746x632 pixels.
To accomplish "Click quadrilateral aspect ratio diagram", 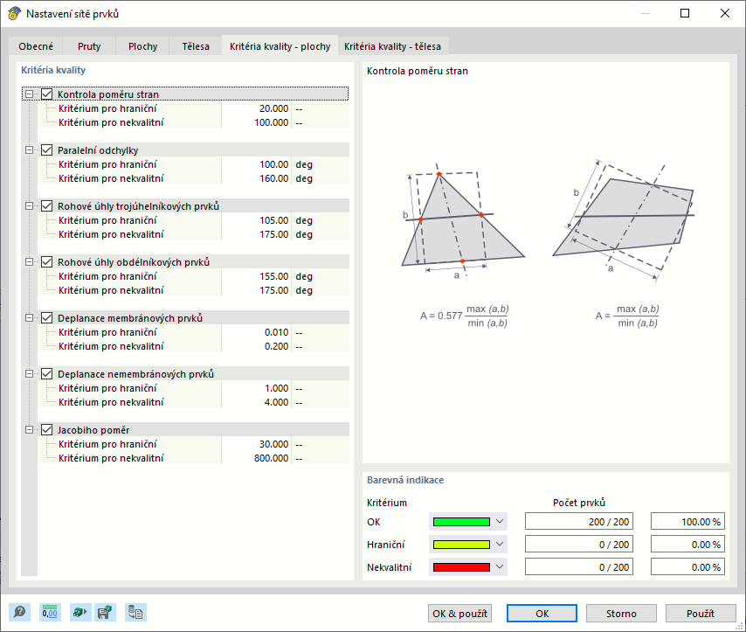I will (x=623, y=220).
